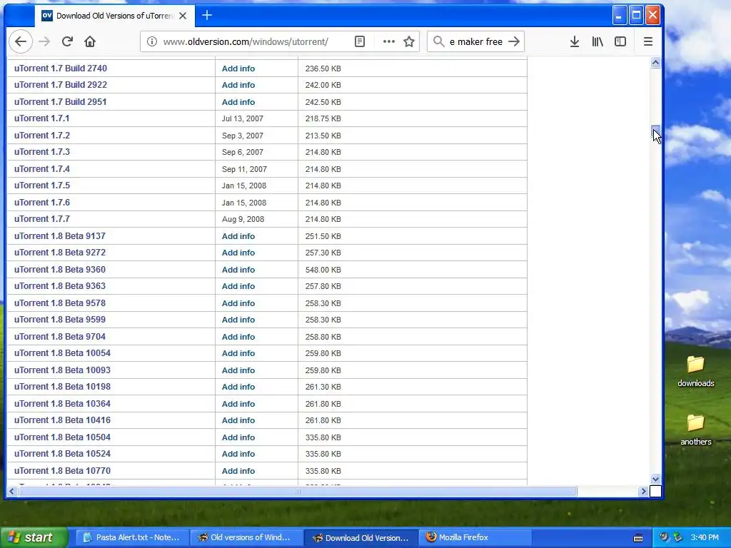Click Add info for Build 2740
731x548 pixels.
tap(238, 68)
